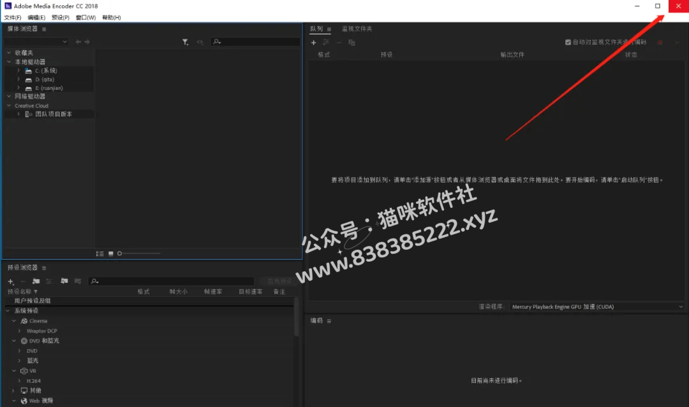
Task: Click the start queue play icon
Action: (677, 43)
